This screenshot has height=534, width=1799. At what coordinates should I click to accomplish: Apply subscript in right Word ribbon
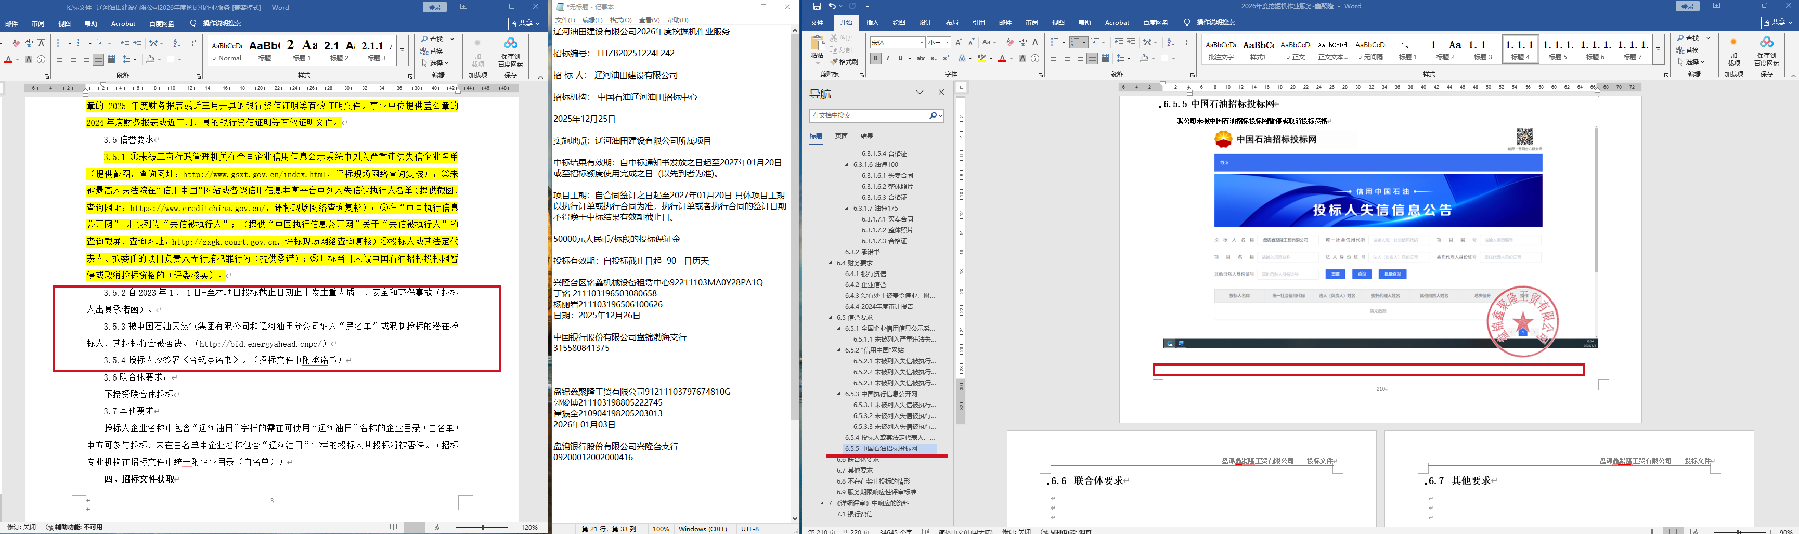pyautogui.click(x=934, y=59)
